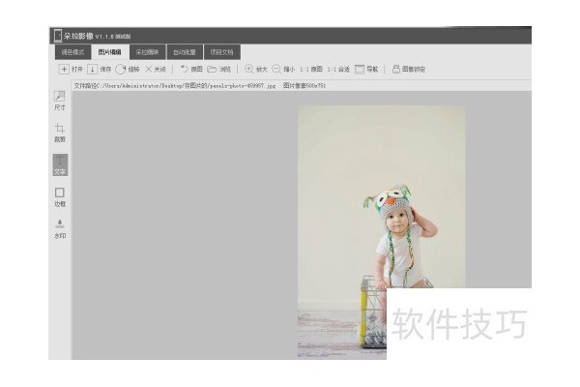This screenshot has height=387, width=580.
Task: Open the fourth tab beginning with 自动
Action: (185, 52)
